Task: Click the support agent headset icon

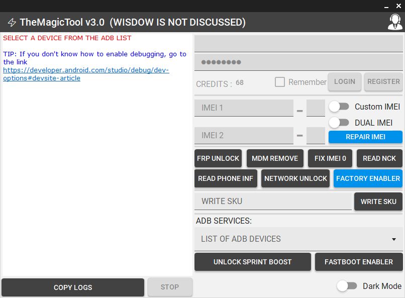Action: pyautogui.click(x=395, y=22)
